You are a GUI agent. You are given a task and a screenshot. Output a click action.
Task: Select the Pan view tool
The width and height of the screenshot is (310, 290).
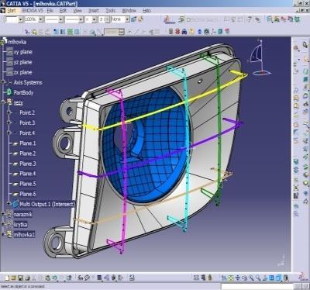pos(238,278)
